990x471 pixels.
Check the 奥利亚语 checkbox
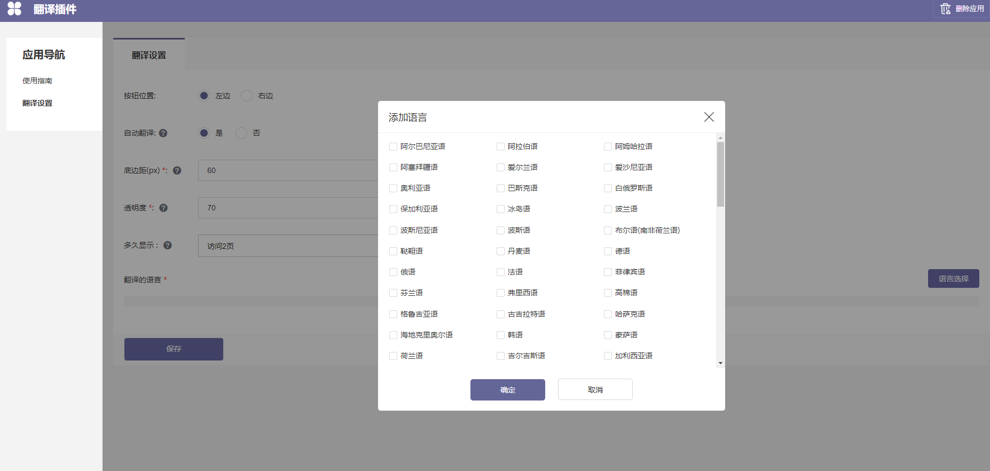[393, 188]
